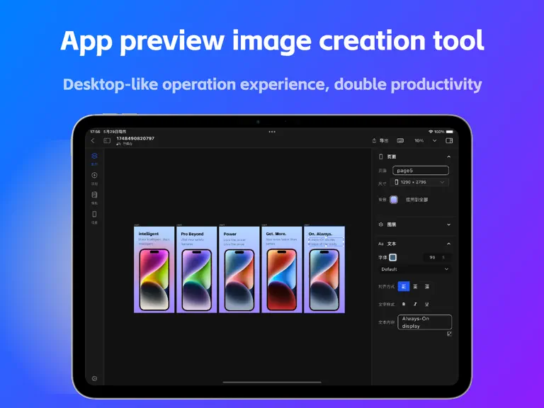Open the 1290 × 2796 size dropdown
544x408 pixels.
pyautogui.click(x=420, y=182)
